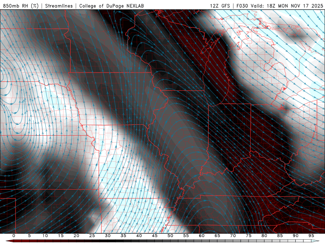
Task: Click the "Streamlines" label in header
Action: click(59, 6)
